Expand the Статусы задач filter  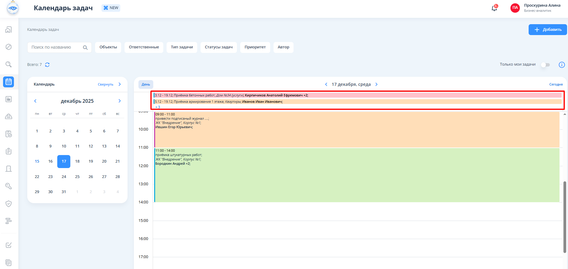218,47
